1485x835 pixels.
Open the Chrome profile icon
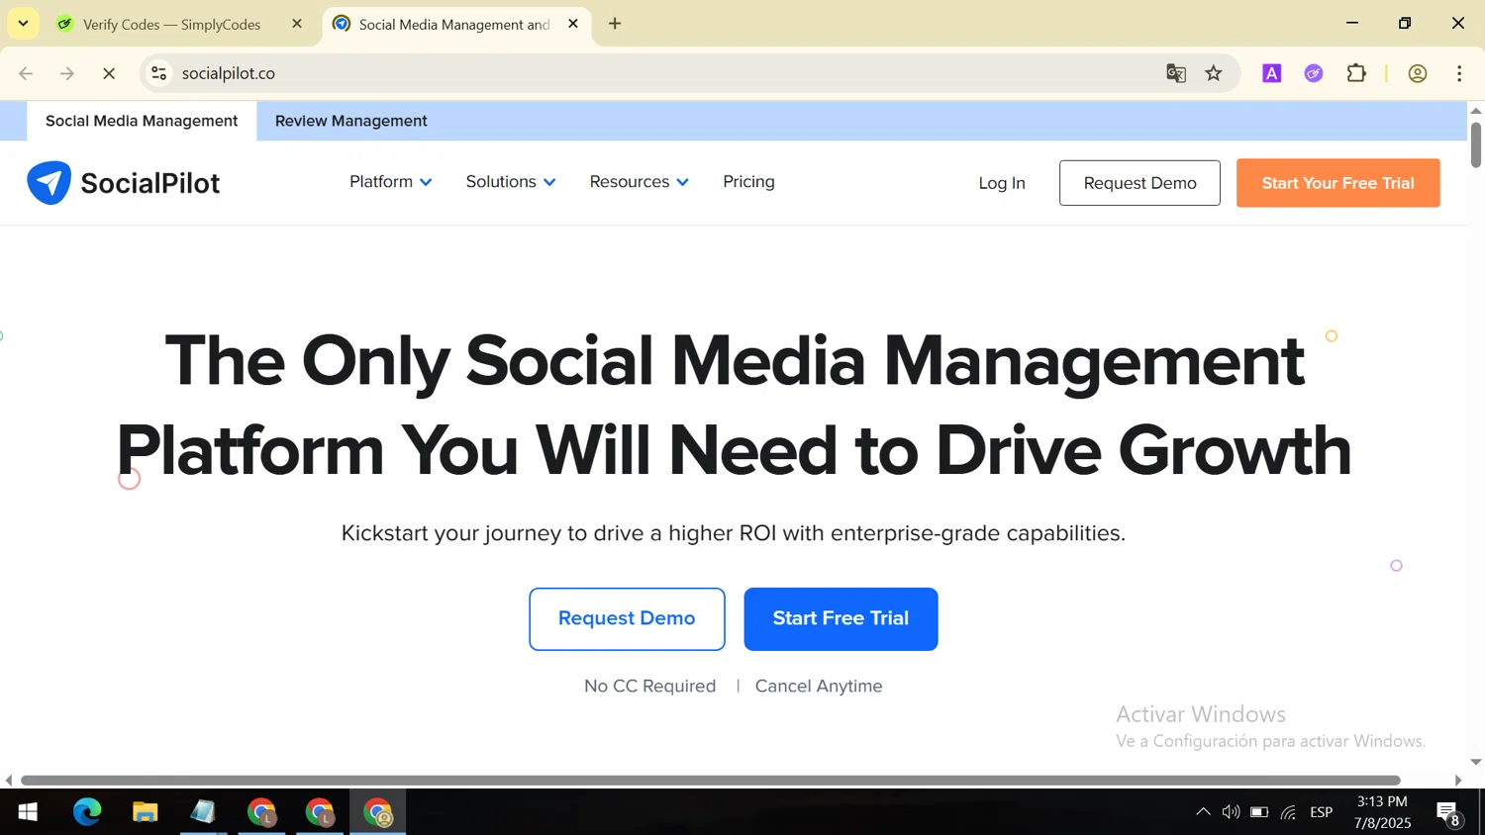[x=1418, y=73]
